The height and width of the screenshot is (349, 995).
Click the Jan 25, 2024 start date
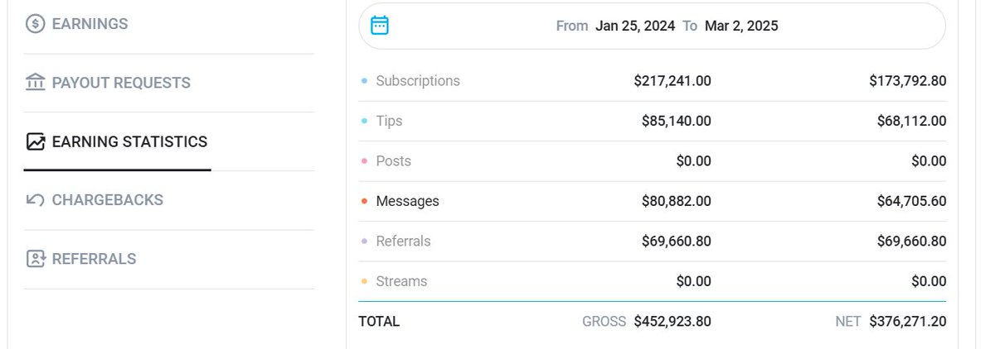pyautogui.click(x=635, y=26)
